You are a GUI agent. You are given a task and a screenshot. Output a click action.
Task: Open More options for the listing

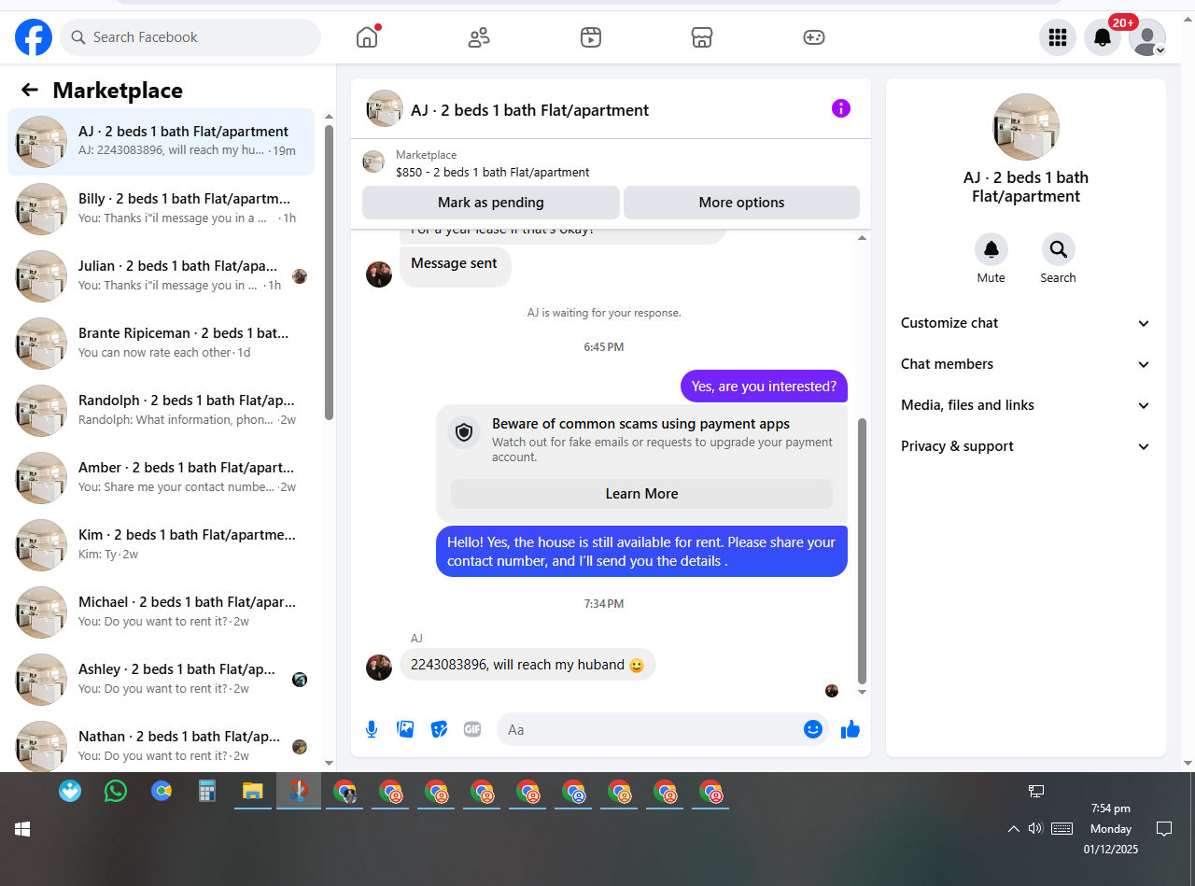pos(741,203)
